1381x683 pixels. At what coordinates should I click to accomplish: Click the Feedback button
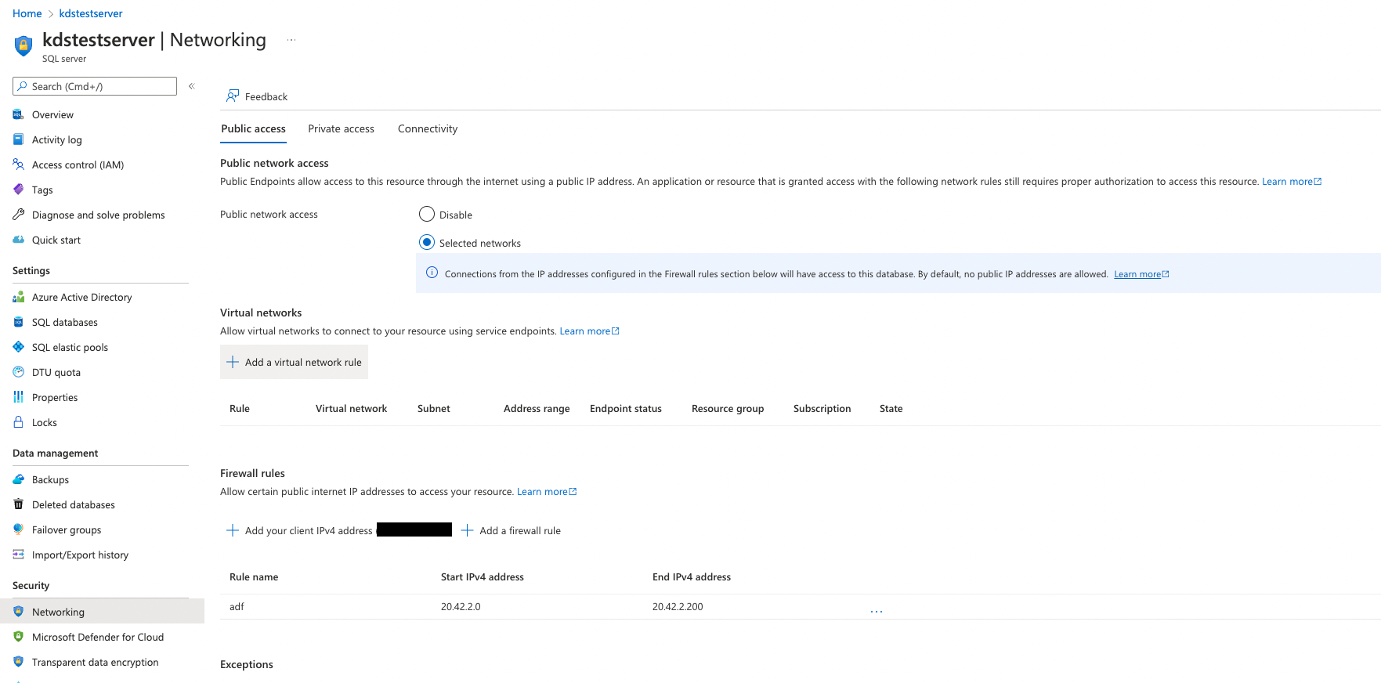(257, 96)
